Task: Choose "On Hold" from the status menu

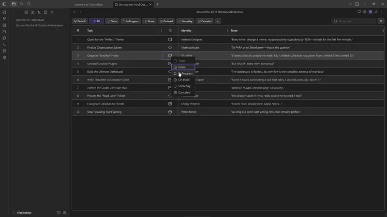Action: pos(183,80)
